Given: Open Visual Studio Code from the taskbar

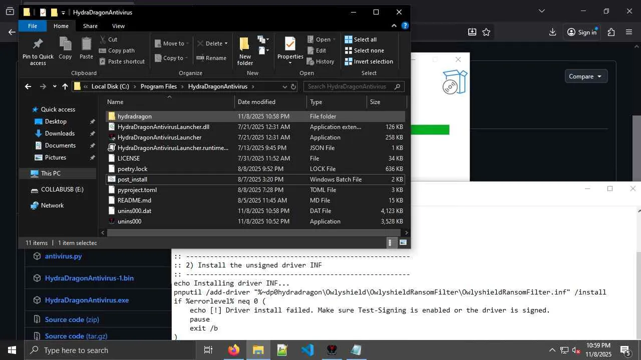Looking at the screenshot, I should point(307,350).
